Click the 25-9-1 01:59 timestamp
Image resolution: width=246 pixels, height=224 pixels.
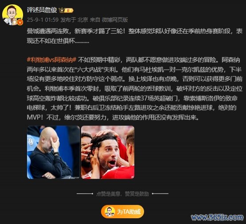coord(43,20)
